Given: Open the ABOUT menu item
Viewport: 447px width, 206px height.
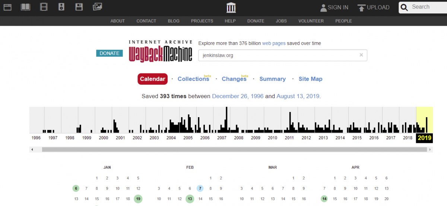Looking at the screenshot, I should point(118,21).
